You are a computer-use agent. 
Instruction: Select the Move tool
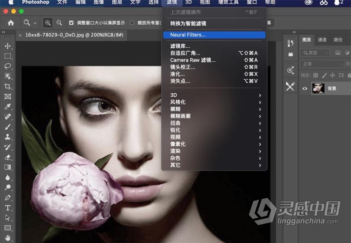pos(8,46)
